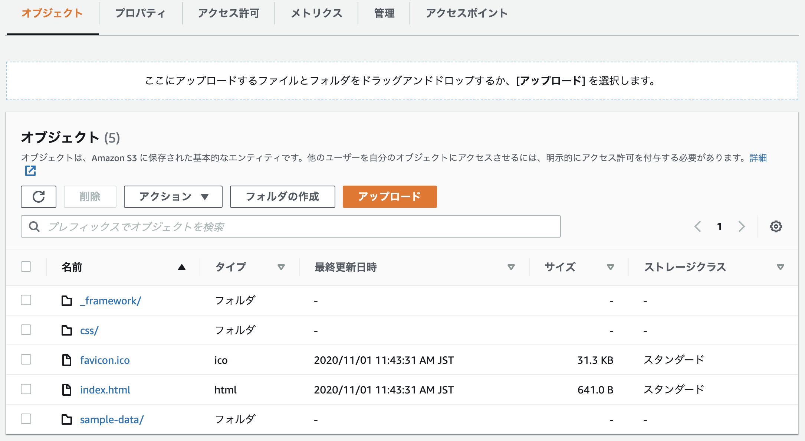Click the file icon beside favicon.ico

click(x=67, y=360)
